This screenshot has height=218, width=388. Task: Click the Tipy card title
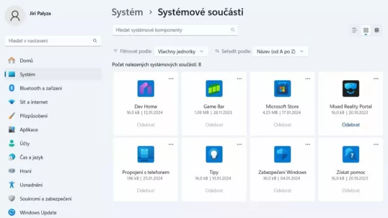click(x=214, y=172)
